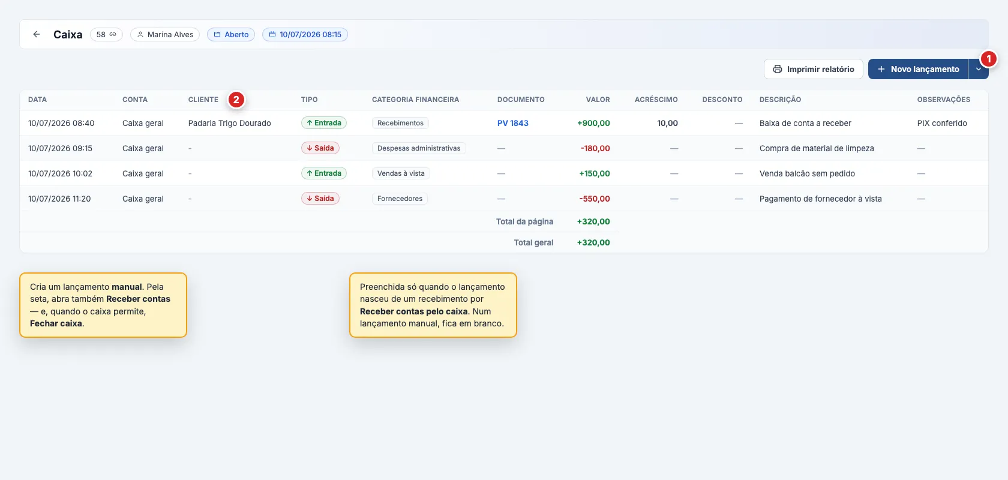Click description Venda balcão sem pedido

(x=807, y=173)
